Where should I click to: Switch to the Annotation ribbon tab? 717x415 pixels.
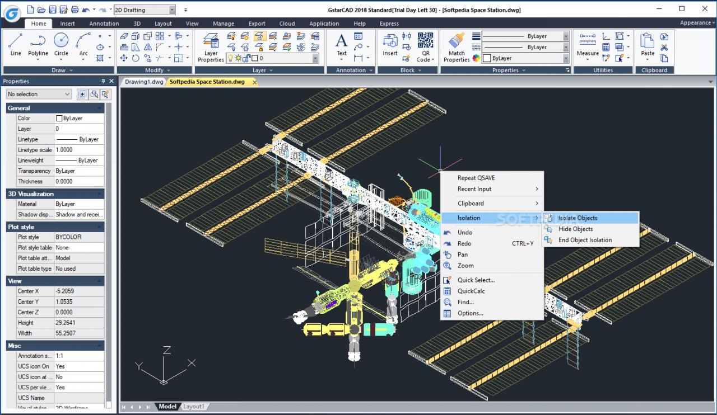tap(104, 23)
